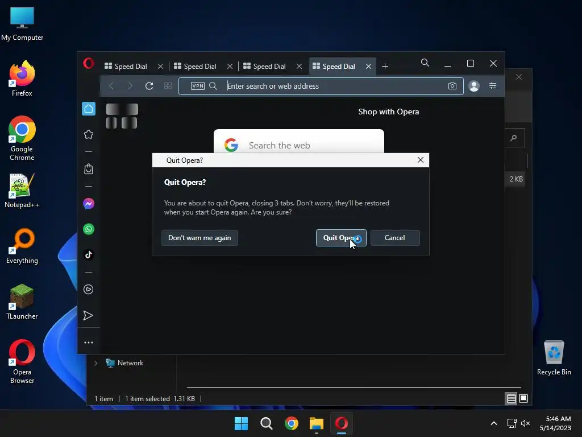Click the Quit Opera button

(341, 238)
